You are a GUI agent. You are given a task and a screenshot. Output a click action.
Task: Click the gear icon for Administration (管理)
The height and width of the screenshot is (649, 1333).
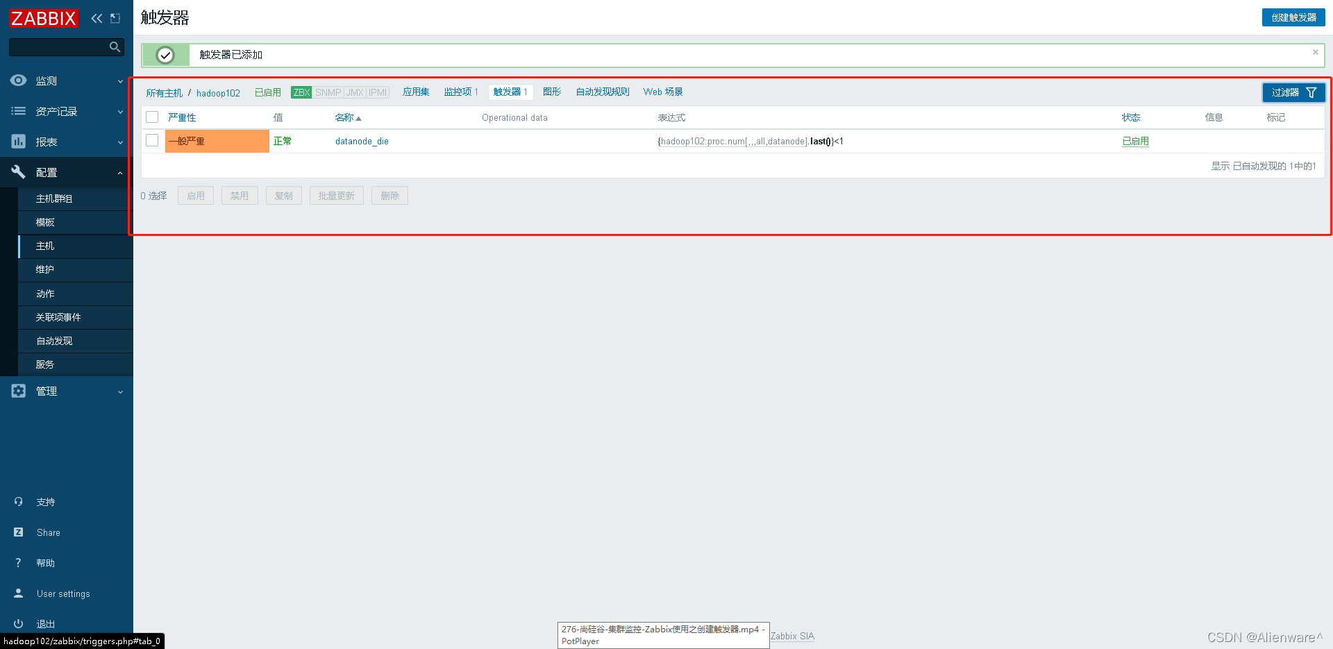point(19,391)
